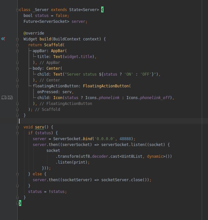
Task: Click the 'OFF' string literal
Action: point(146,74)
